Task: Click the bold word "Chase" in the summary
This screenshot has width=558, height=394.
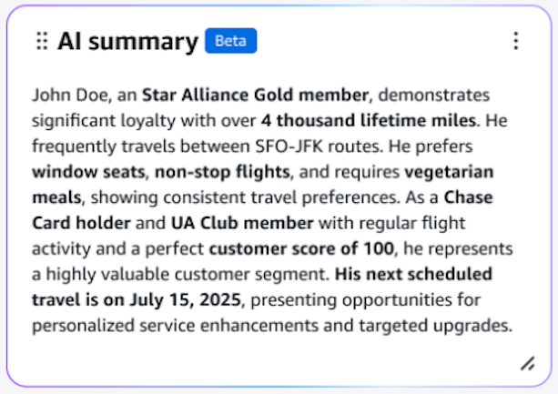Action: 469,197
